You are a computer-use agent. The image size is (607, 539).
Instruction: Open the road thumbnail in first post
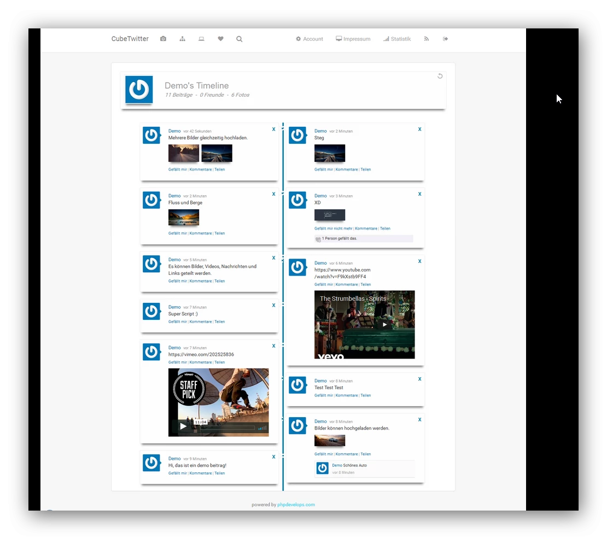[184, 153]
